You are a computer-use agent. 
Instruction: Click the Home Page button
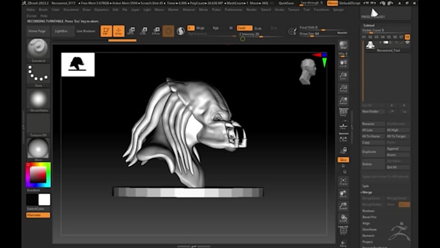coord(37,31)
